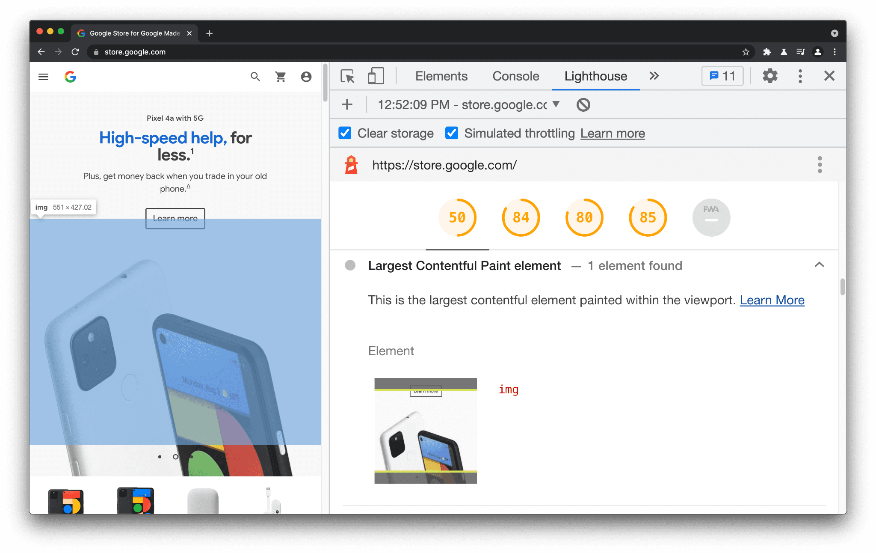The width and height of the screenshot is (876, 553).
Task: Click Learn More link in LCP section
Action: 772,300
